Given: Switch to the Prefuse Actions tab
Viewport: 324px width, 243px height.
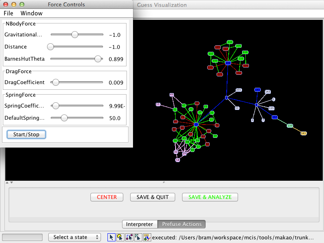Looking at the screenshot, I should tap(181, 224).
